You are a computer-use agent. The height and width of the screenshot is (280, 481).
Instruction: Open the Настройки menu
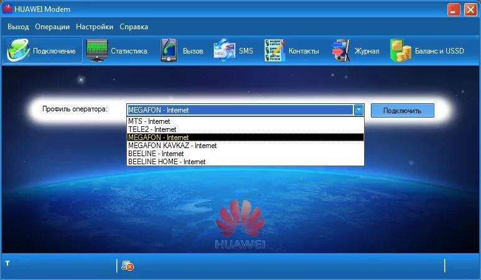coord(95,27)
